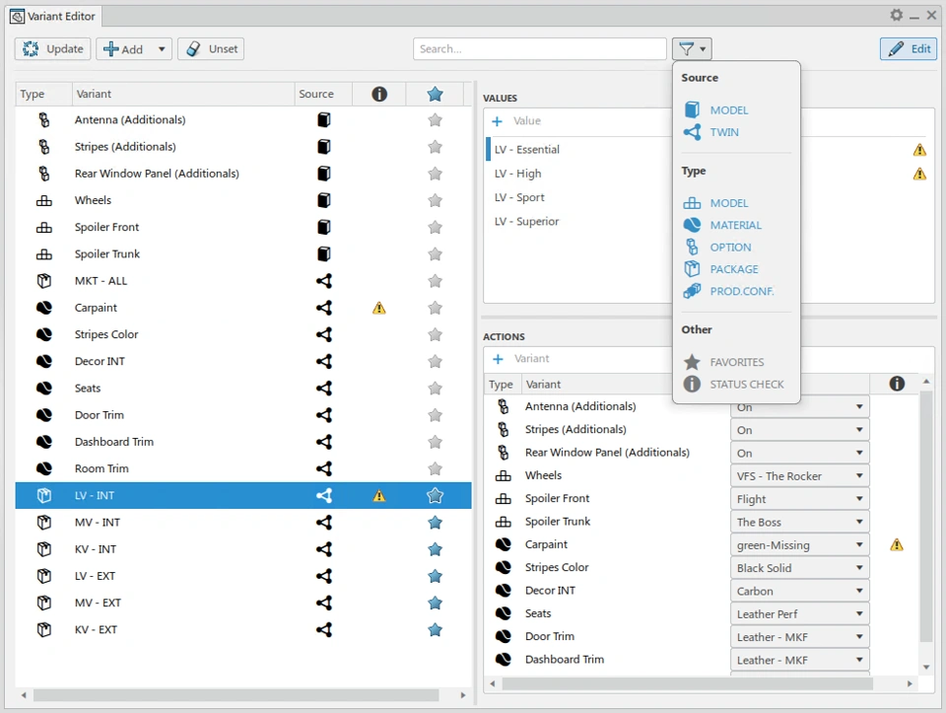Click the plus icon to add Variant action

498,359
